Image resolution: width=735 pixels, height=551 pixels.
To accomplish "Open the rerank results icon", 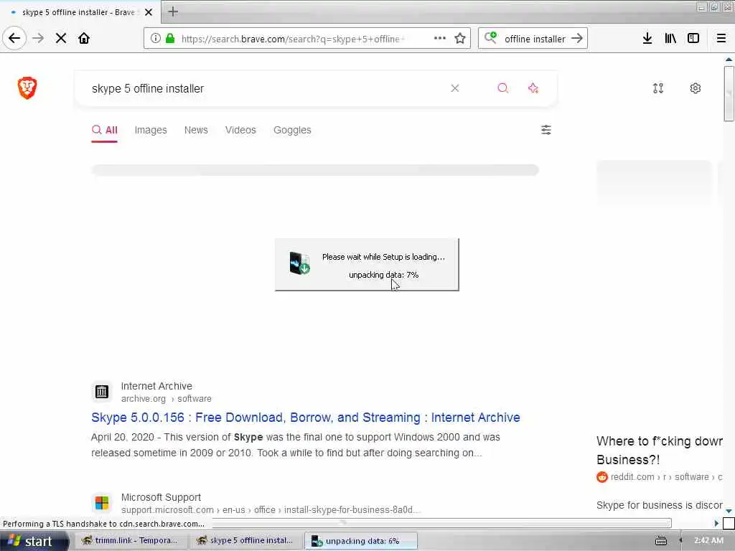I will [x=658, y=88].
